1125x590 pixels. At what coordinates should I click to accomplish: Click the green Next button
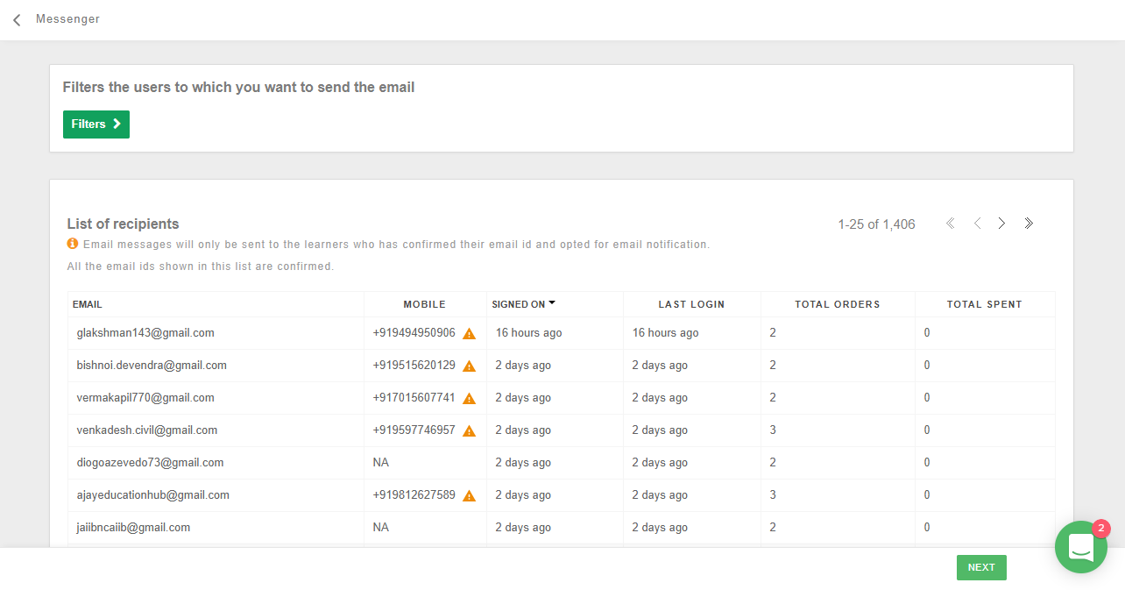click(x=981, y=567)
